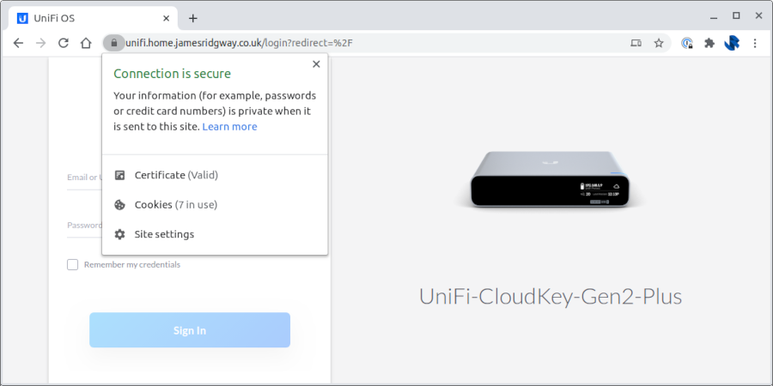
Task: Bookmark this page with the star
Action: click(x=659, y=43)
